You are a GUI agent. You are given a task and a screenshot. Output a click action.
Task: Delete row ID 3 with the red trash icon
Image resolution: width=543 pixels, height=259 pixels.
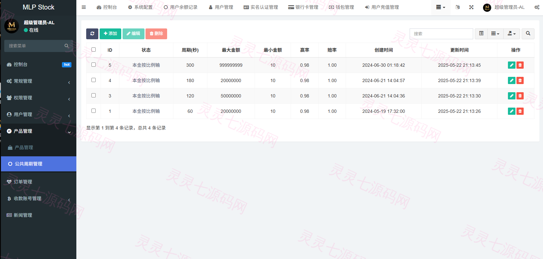point(520,96)
